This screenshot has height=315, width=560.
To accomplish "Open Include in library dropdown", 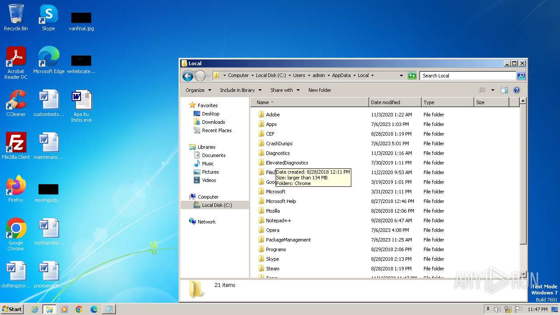I will (x=241, y=90).
